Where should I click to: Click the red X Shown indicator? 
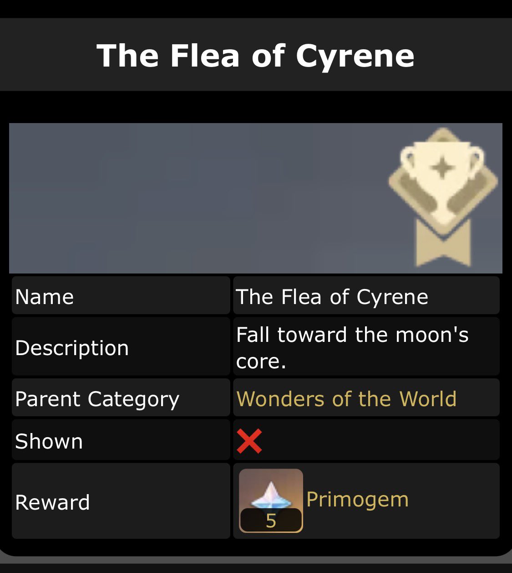[x=249, y=441]
